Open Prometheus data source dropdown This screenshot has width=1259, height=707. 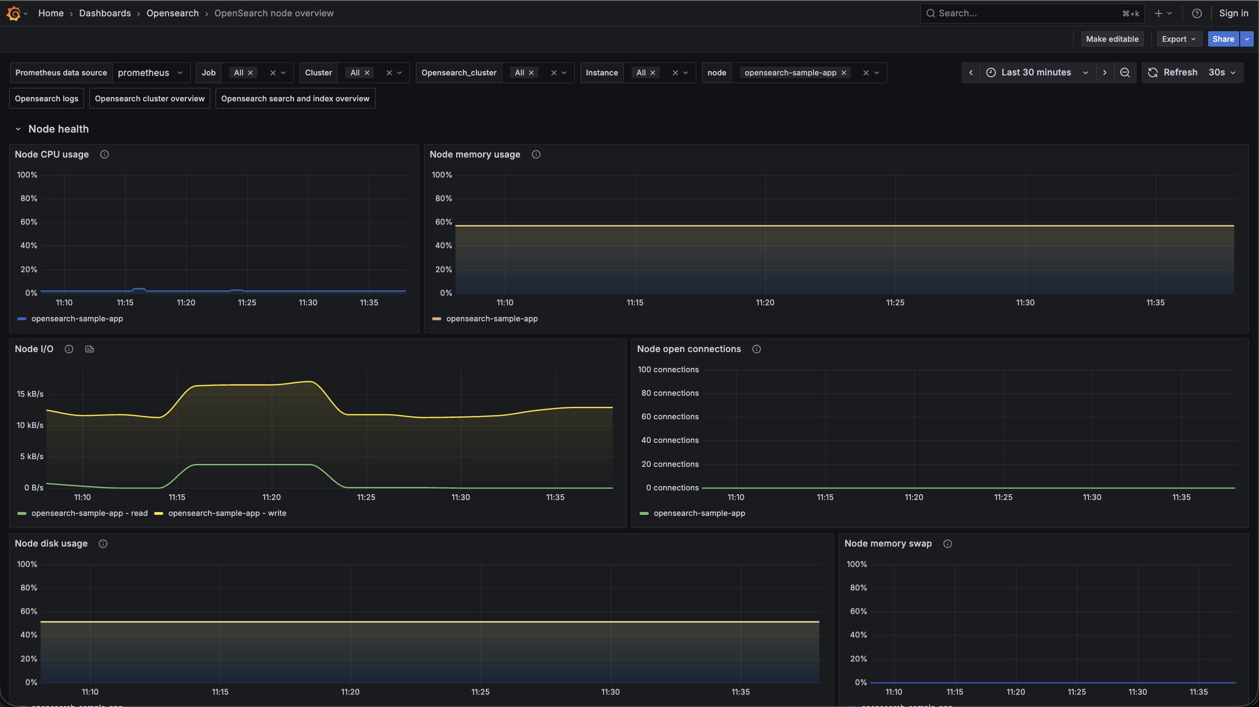tap(151, 73)
